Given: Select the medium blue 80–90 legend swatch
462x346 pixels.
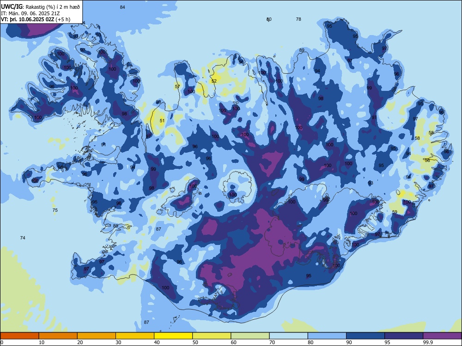Looking at the screenshot, I should pyautogui.click(x=327, y=336).
